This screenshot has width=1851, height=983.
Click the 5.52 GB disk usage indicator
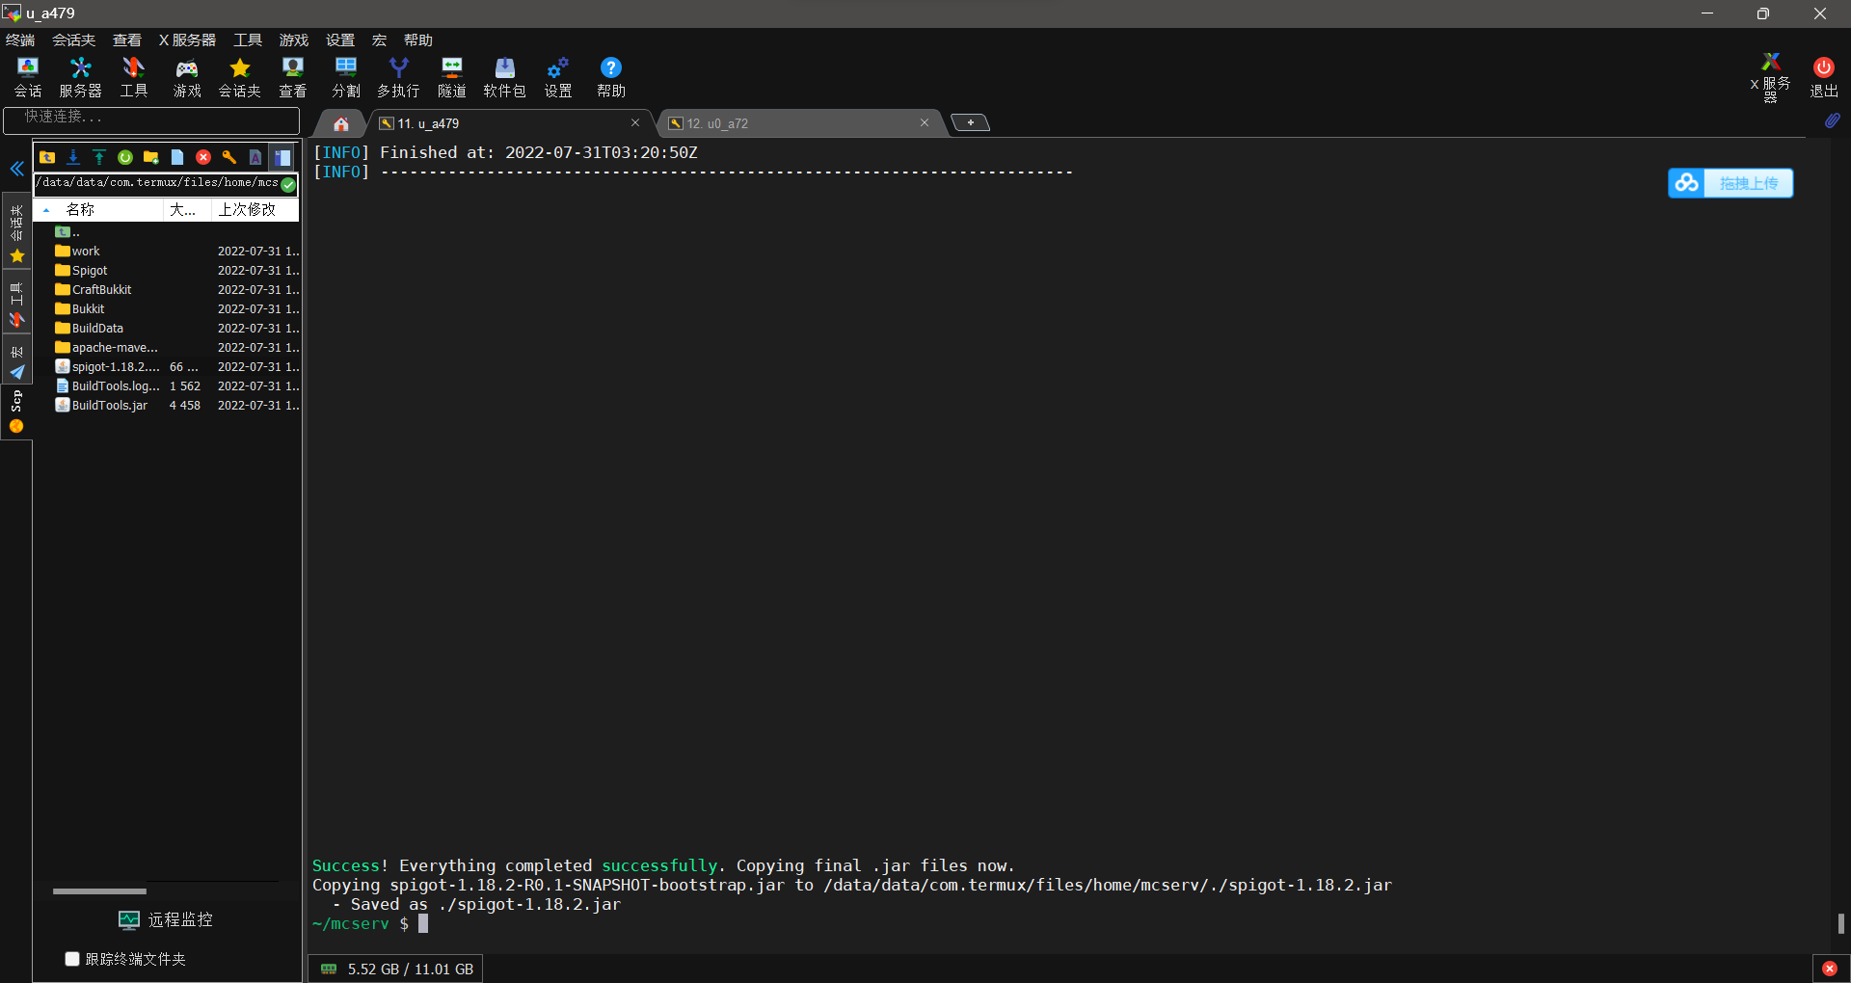(x=394, y=969)
